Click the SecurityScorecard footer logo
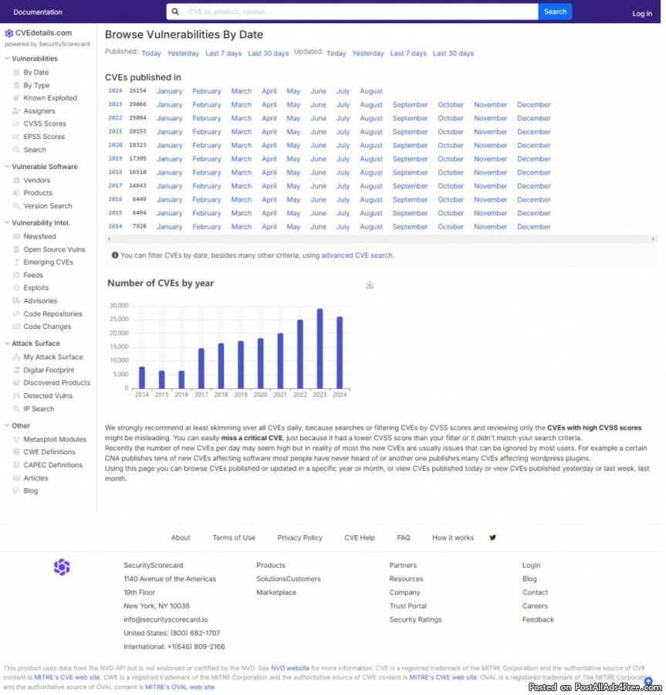Viewport: 666px width, 695px height. [62, 568]
